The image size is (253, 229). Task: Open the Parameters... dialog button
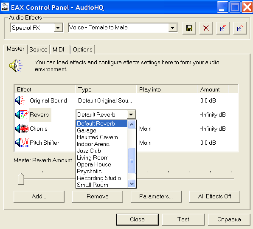(156, 197)
